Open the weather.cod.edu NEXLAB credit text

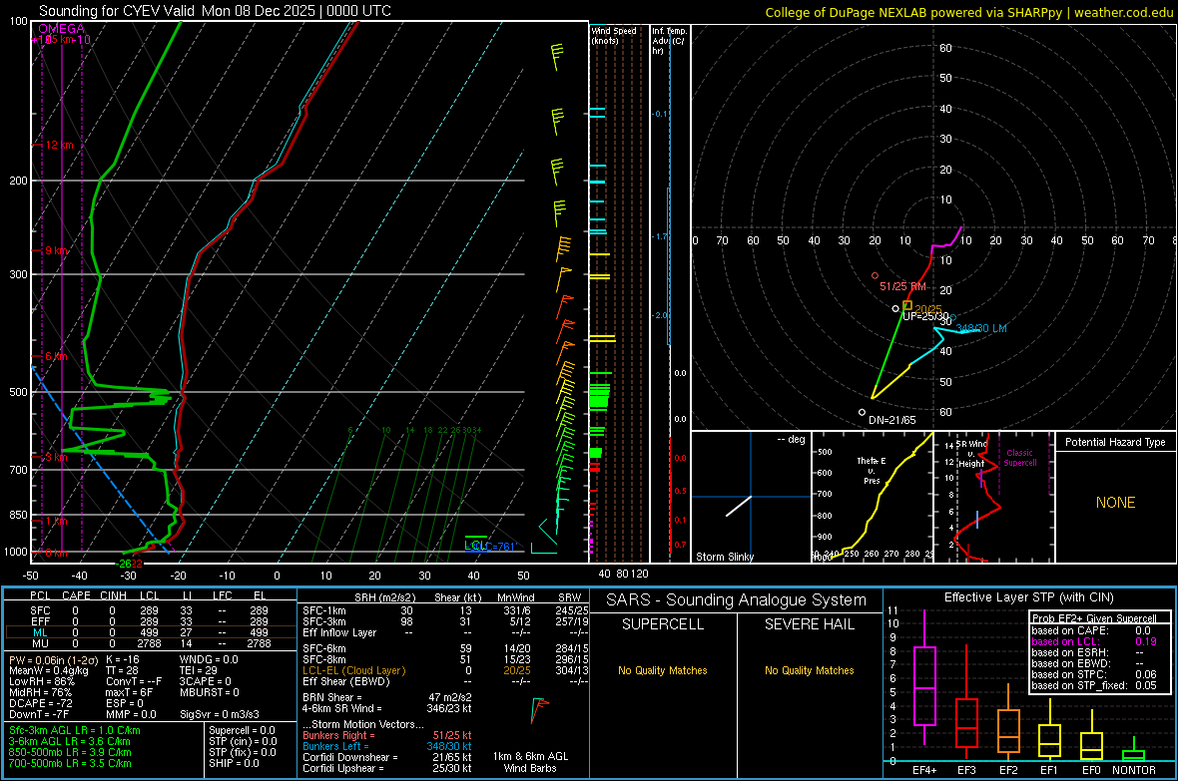coord(969,12)
